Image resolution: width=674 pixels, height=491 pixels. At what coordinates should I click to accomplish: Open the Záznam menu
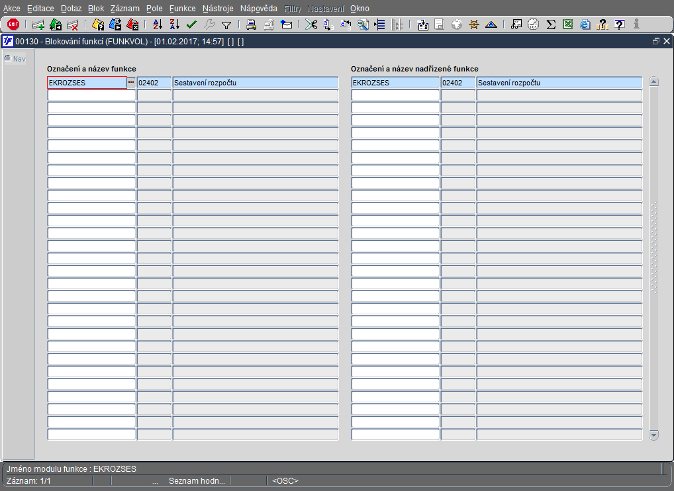point(124,9)
